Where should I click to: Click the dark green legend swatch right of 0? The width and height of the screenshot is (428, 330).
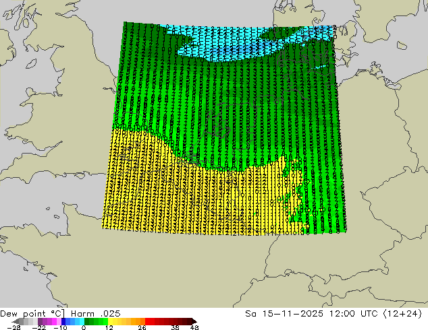[87, 321]
